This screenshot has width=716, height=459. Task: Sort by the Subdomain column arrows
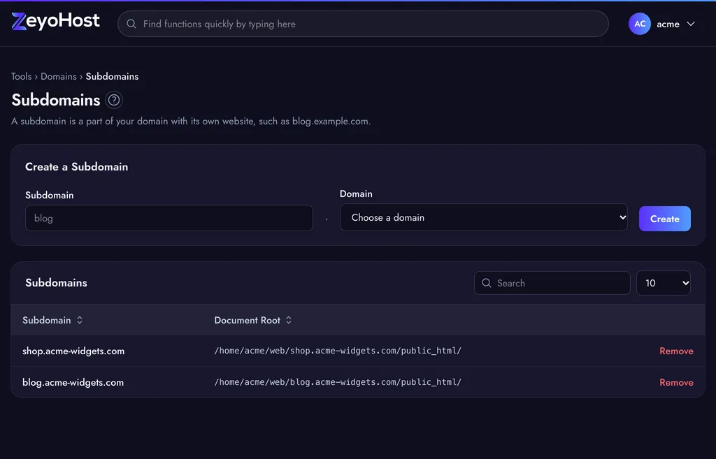[x=80, y=320]
